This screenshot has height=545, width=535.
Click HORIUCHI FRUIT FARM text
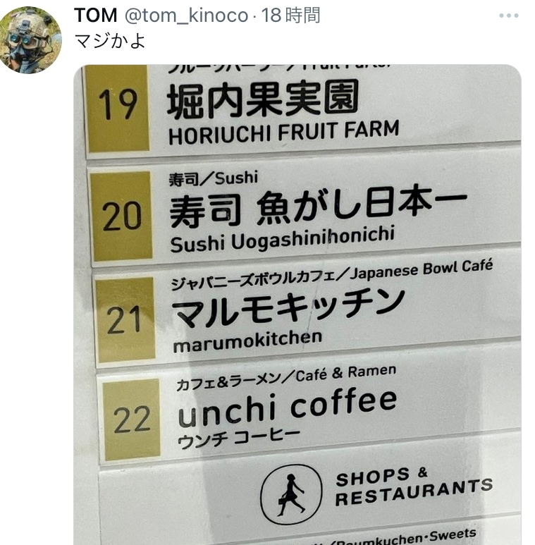click(283, 133)
